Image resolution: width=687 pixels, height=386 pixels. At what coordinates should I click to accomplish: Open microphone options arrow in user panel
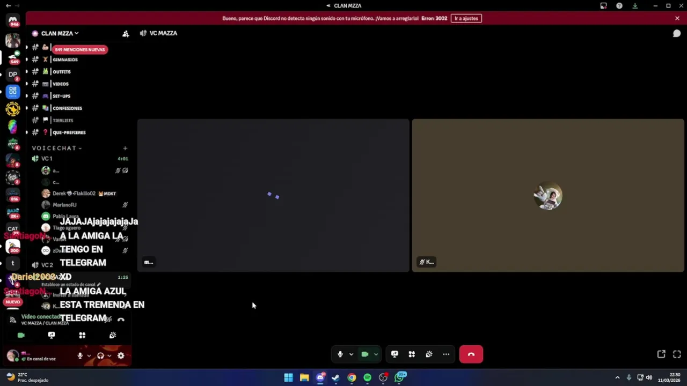[89, 355]
